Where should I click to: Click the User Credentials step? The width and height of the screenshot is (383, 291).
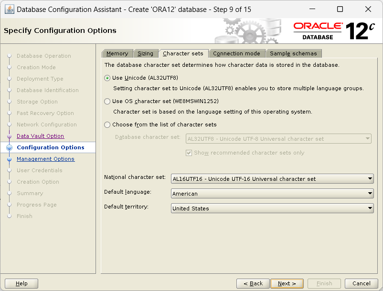40,170
